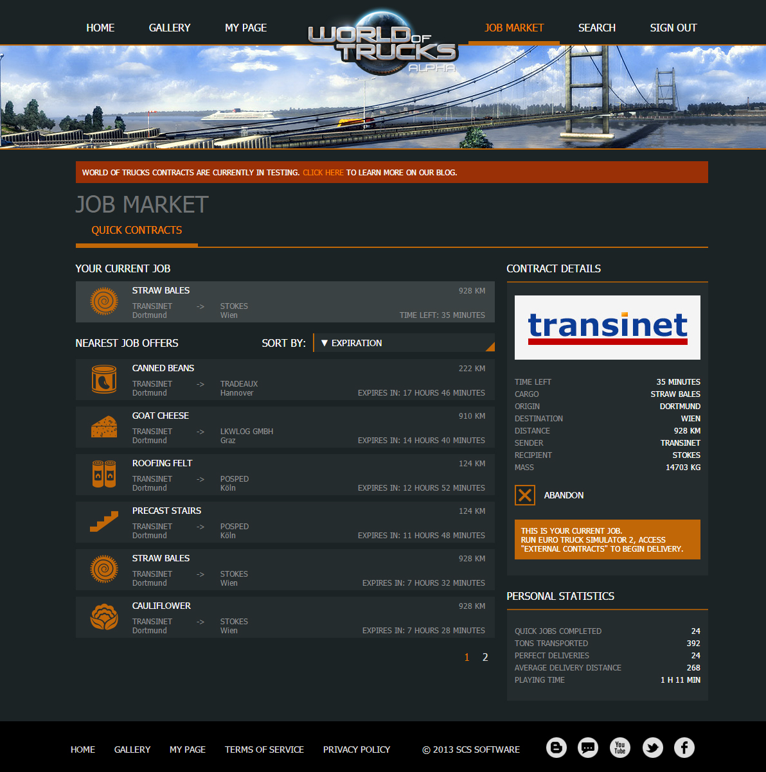The width and height of the screenshot is (766, 772).
Task: Click 'Expires in: 7 hours 32 minutes' text
Action: pos(423,583)
